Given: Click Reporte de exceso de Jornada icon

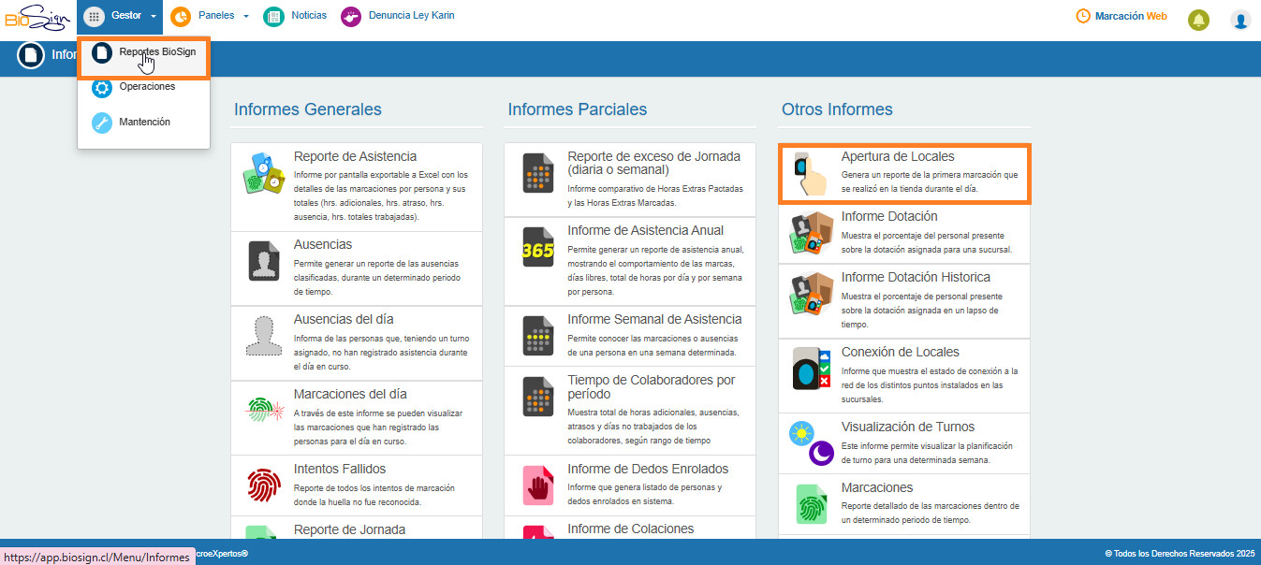Looking at the screenshot, I should [538, 173].
